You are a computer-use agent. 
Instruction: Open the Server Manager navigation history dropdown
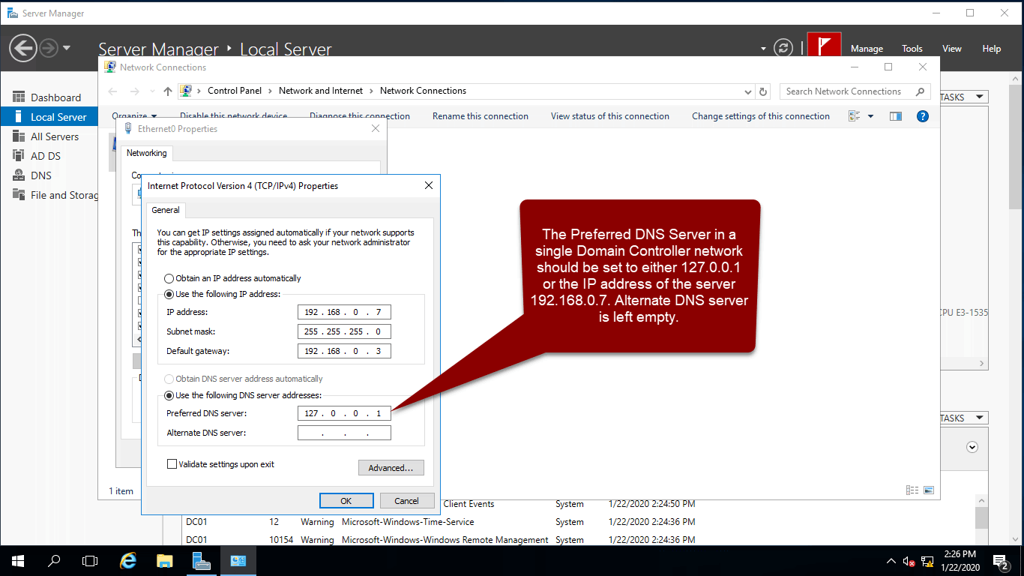(x=67, y=49)
